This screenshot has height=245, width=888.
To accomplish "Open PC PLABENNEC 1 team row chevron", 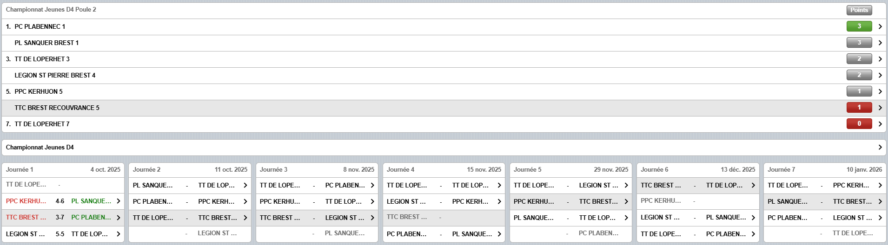I will coord(880,26).
